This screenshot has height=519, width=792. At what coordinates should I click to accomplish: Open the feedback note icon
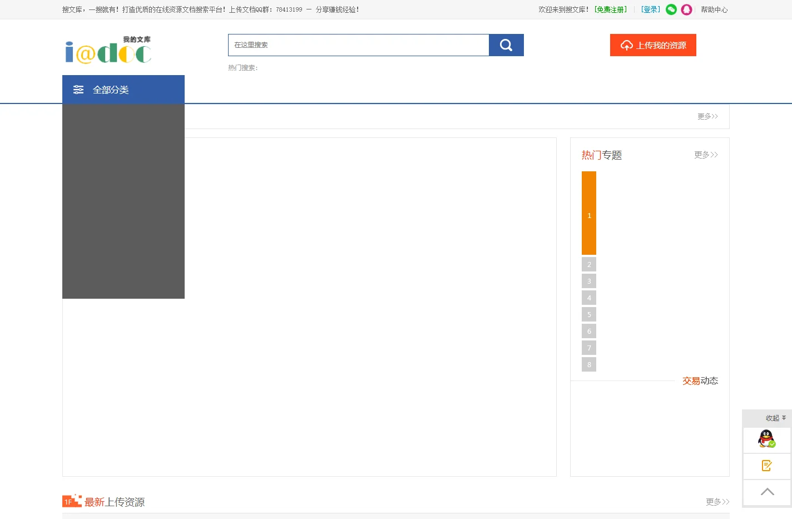(767, 466)
